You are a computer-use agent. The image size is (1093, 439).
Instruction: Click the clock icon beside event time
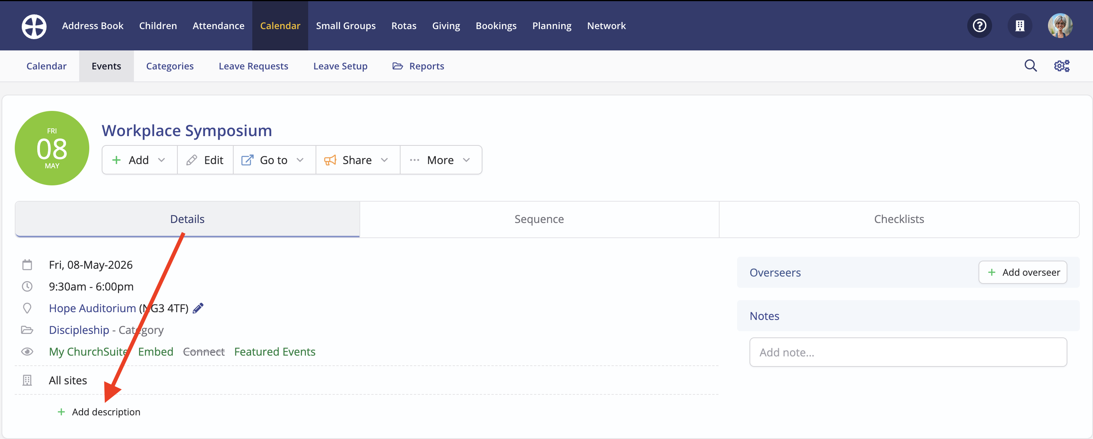click(x=27, y=287)
